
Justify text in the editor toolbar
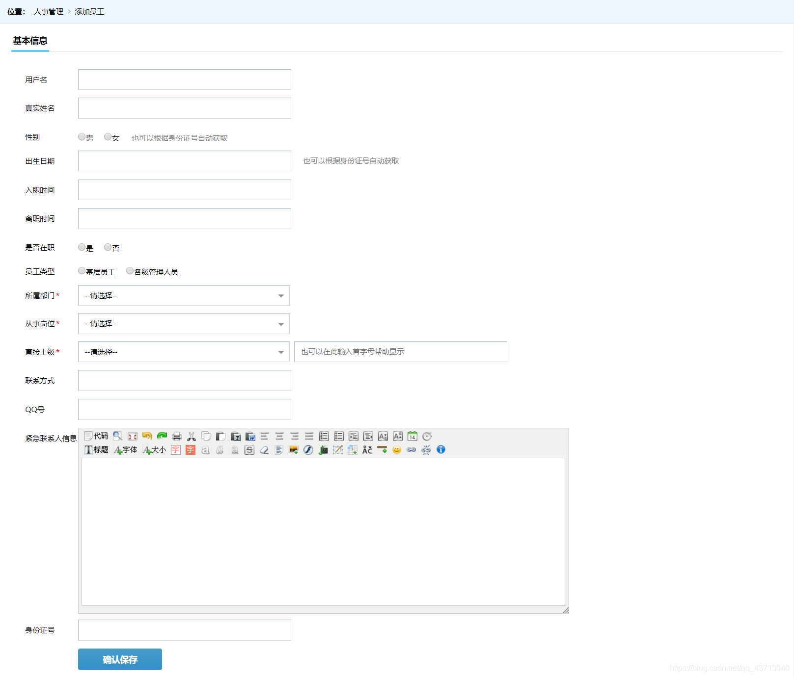coord(309,436)
